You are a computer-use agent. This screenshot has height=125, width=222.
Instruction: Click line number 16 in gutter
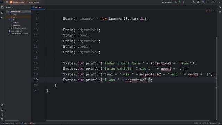click(36, 63)
